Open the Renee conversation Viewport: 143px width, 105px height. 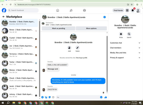point(19,31)
